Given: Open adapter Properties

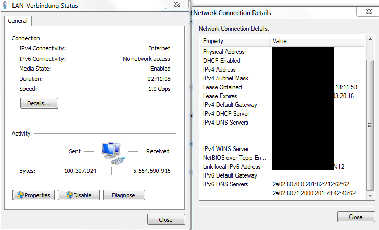Looking at the screenshot, I should (34, 195).
